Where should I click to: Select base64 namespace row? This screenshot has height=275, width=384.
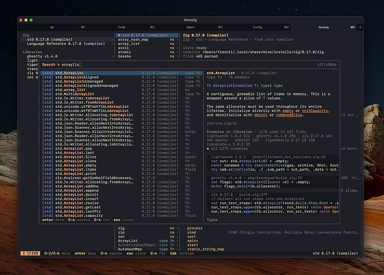147,56
